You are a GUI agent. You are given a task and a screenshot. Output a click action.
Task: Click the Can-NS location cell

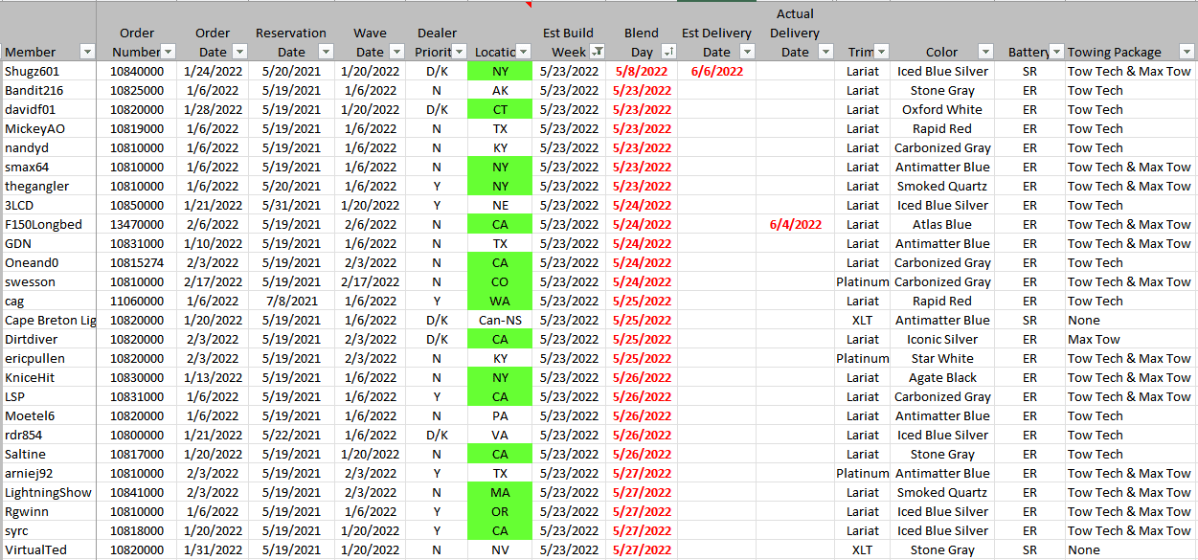[x=500, y=321]
